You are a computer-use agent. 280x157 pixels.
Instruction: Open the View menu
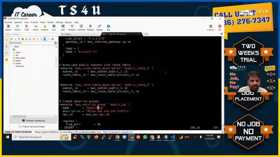click(x=26, y=22)
